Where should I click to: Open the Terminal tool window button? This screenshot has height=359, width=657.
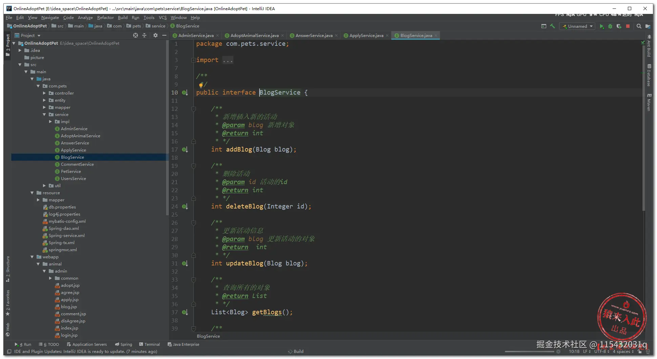(x=149, y=344)
